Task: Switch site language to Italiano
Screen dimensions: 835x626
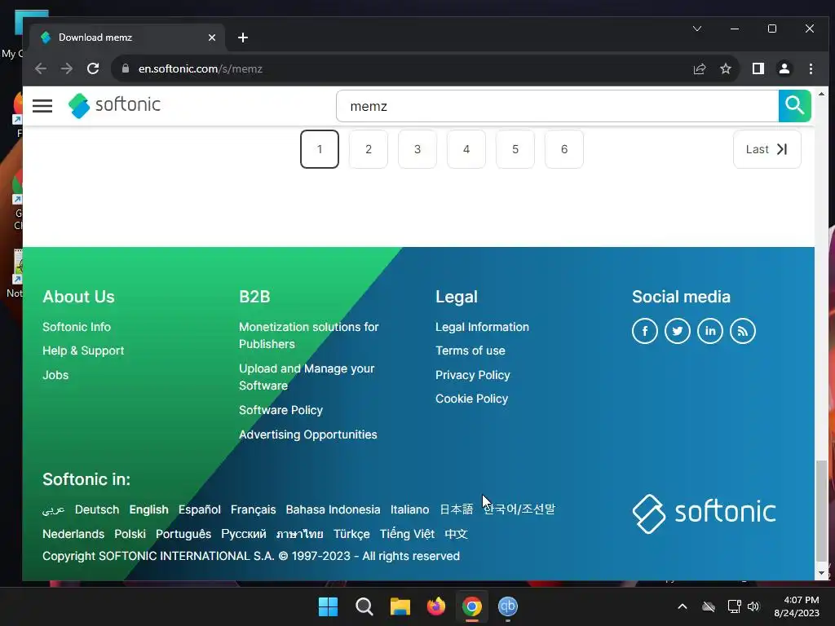Action: [409, 509]
